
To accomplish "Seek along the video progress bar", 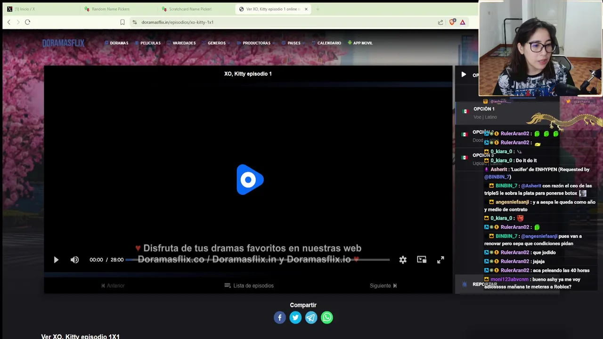I will coord(257,260).
